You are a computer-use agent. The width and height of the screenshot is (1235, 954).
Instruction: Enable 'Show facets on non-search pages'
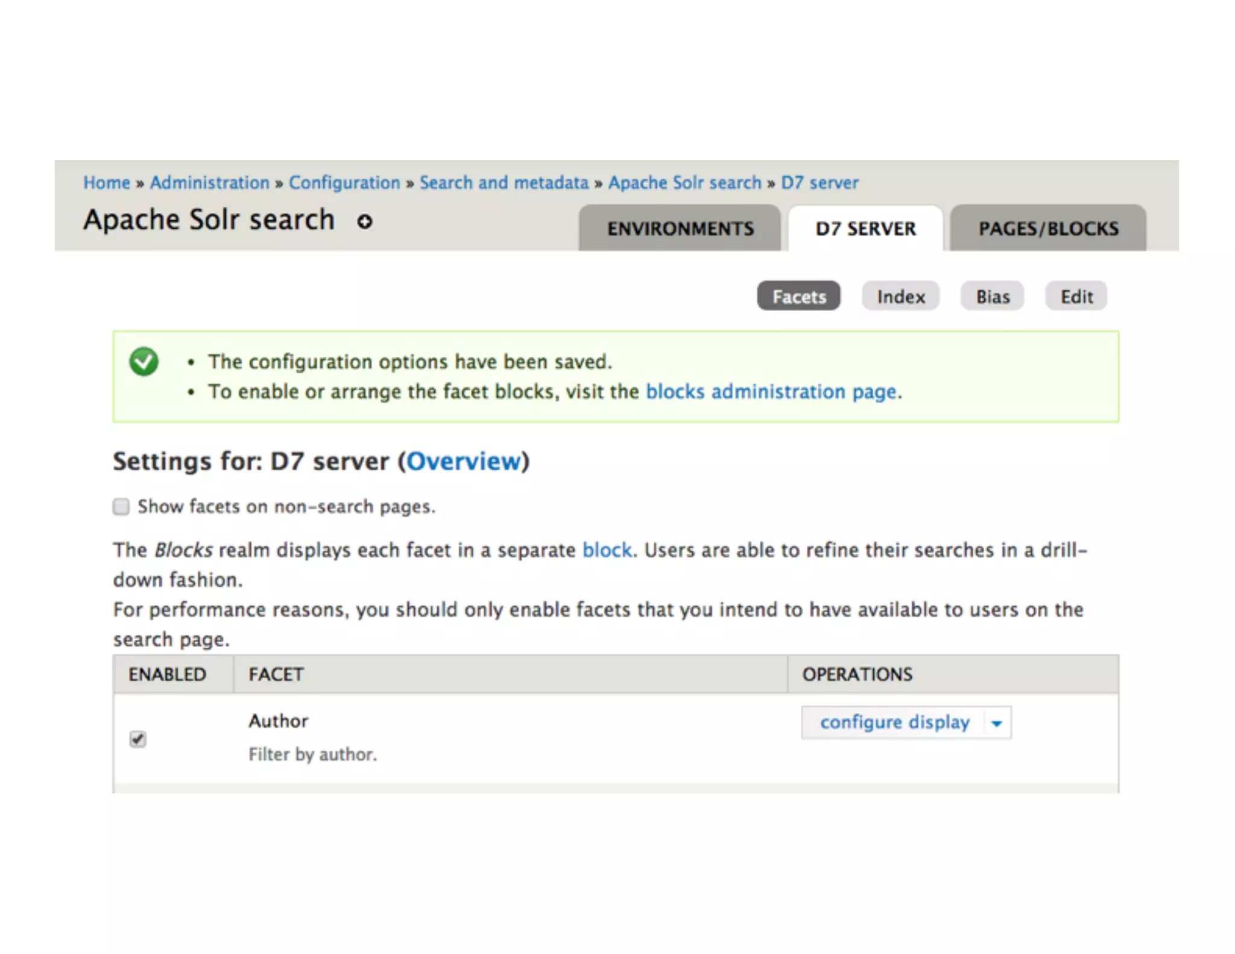(x=121, y=507)
